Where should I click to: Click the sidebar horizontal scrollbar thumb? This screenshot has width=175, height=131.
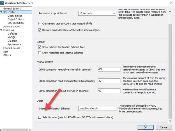tap(15, 130)
